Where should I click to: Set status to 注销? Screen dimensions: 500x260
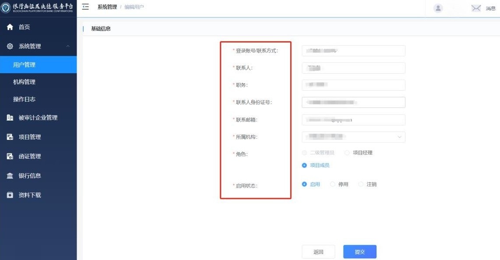pyautogui.click(x=361, y=185)
